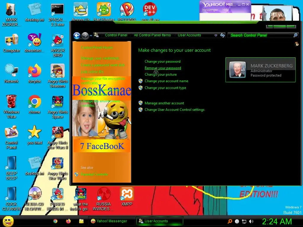Image resolution: width=303 pixels, height=227 pixels.
Task: Select the User Accounts breadcrumb
Action: pyautogui.click(x=189, y=35)
